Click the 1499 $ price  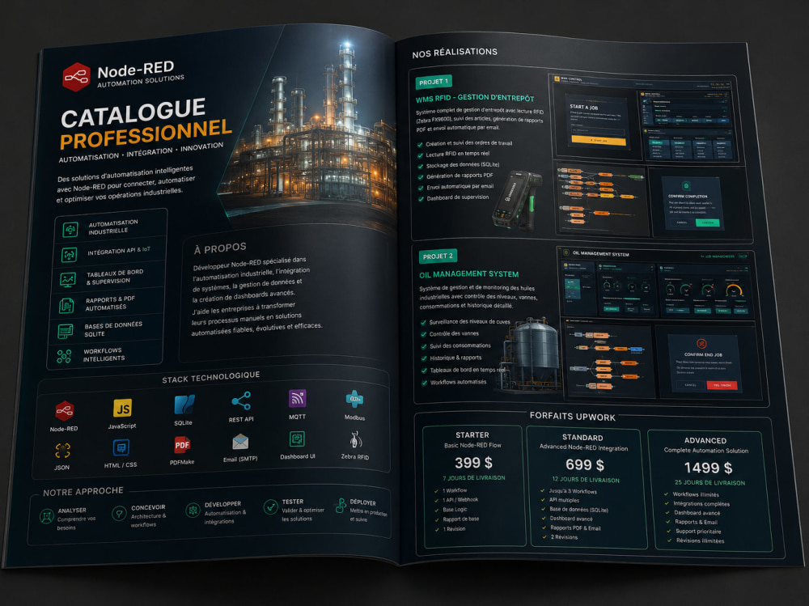[708, 468]
